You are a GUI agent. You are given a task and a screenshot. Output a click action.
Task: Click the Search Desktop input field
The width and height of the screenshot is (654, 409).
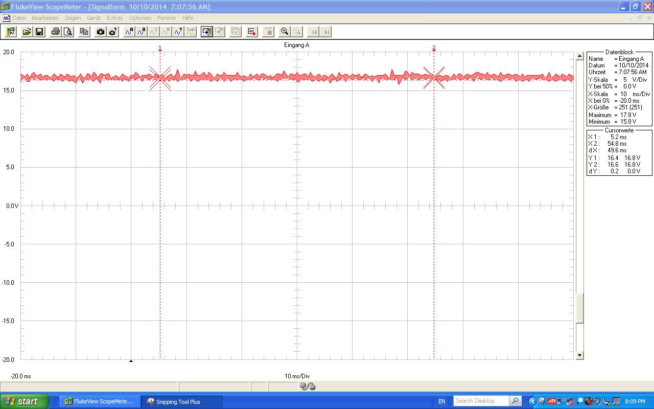481,401
